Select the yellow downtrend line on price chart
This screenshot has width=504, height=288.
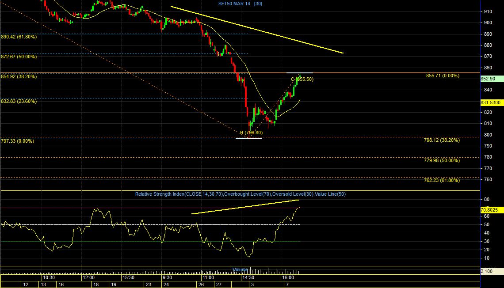click(257, 30)
